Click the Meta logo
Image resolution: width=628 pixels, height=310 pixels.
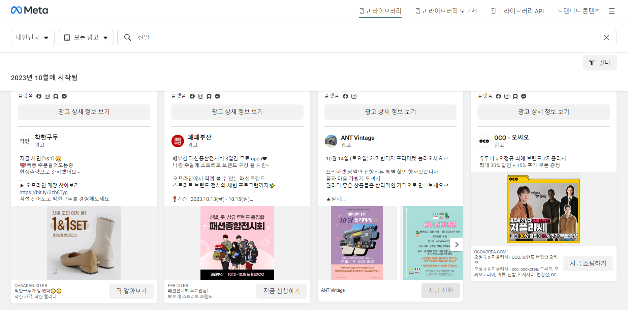(29, 10)
